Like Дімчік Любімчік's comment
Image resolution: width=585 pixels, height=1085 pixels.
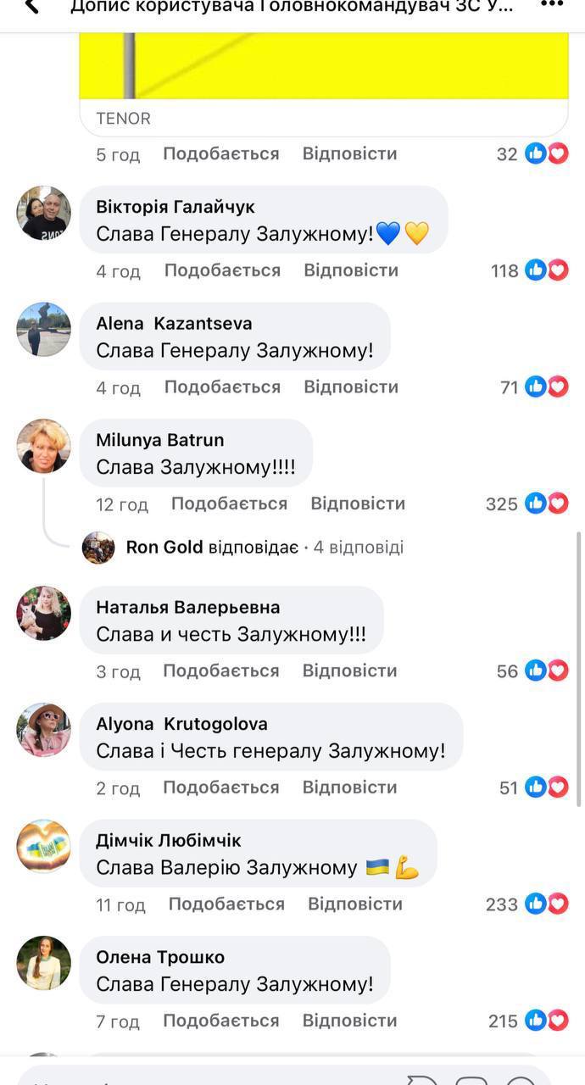[x=226, y=904]
